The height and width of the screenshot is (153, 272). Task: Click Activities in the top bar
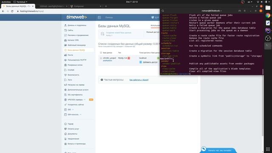pos(6,2)
